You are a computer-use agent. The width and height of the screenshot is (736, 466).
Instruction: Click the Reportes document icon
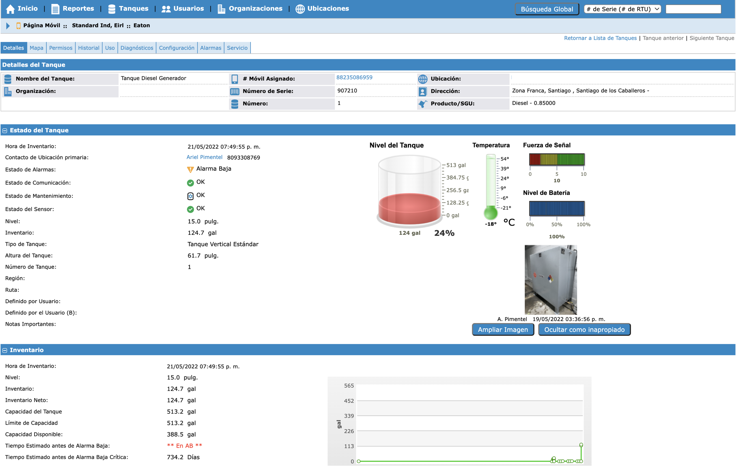click(55, 9)
